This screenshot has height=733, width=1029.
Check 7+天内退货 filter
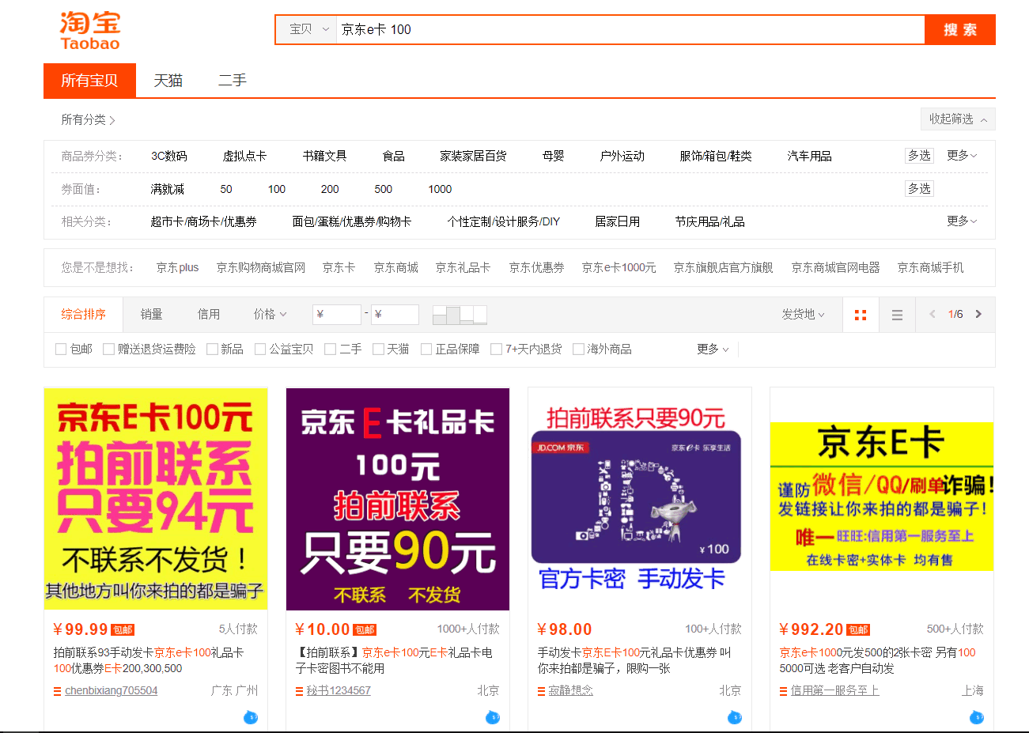tap(496, 349)
